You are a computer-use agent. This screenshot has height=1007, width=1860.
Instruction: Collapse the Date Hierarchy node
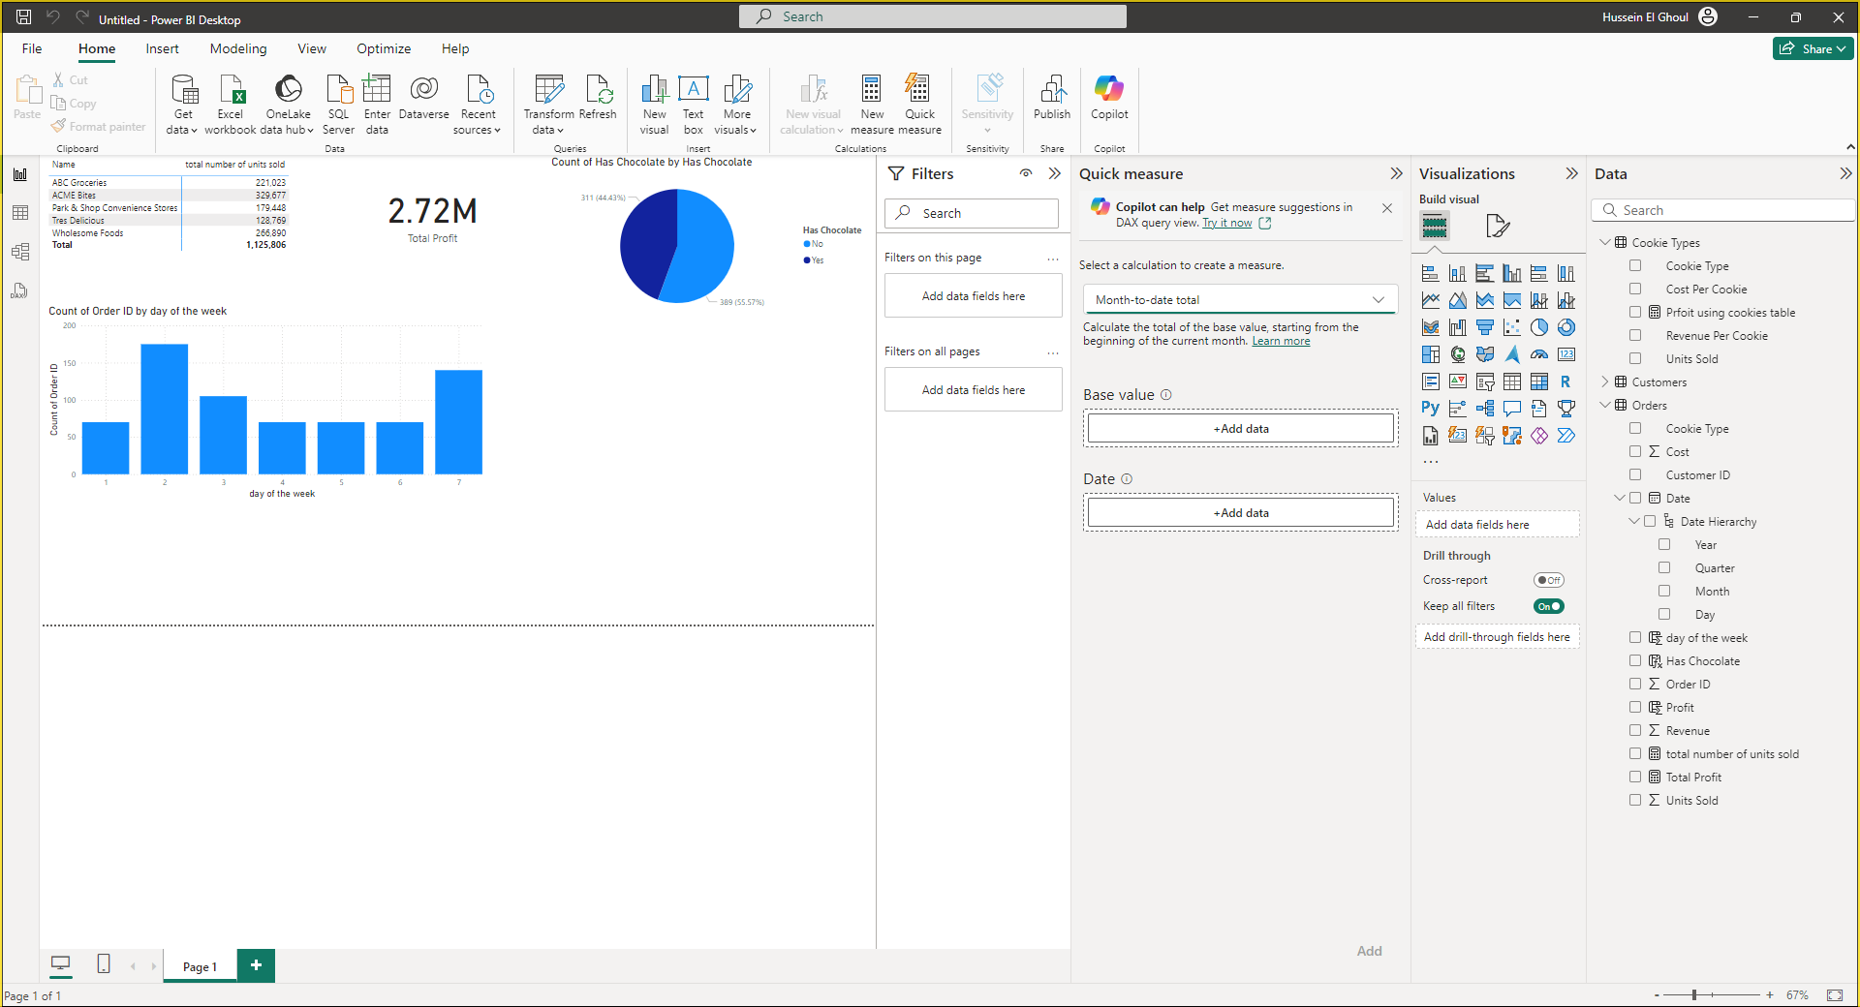[x=1634, y=521]
